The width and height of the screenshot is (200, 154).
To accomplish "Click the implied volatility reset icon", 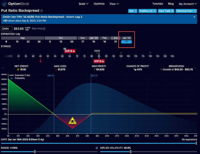I will click(97, 148).
